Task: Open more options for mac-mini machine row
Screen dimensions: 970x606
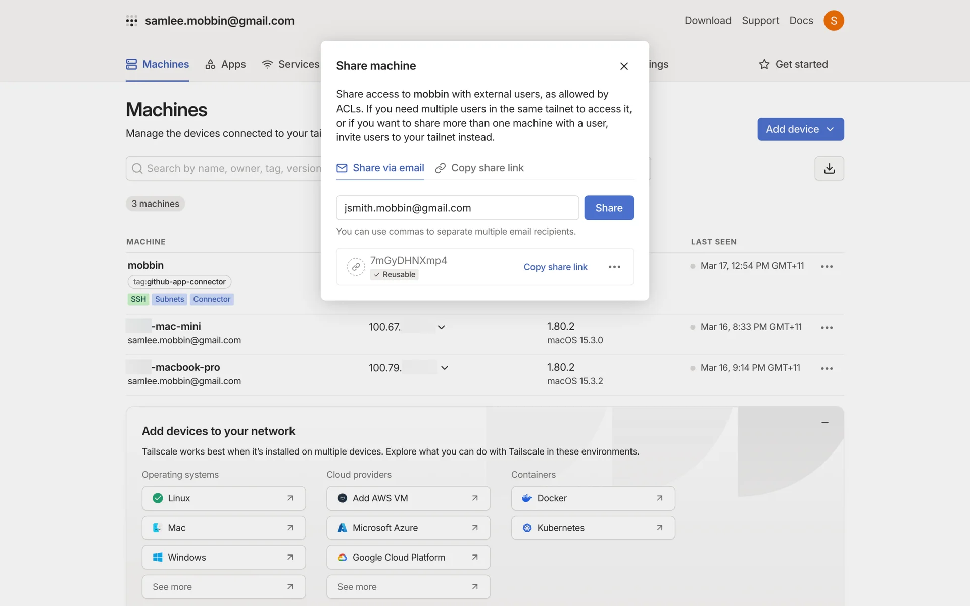Action: pos(827,328)
